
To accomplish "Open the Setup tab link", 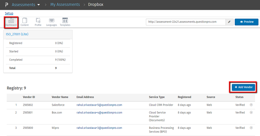I will point(9,14).
